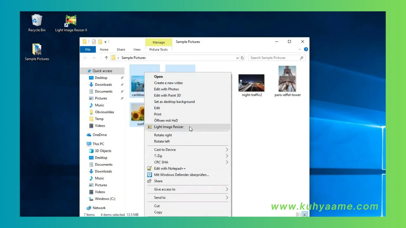This screenshot has width=406, height=228.
Task: Click the Share icon in the context menu
Action: point(150,181)
